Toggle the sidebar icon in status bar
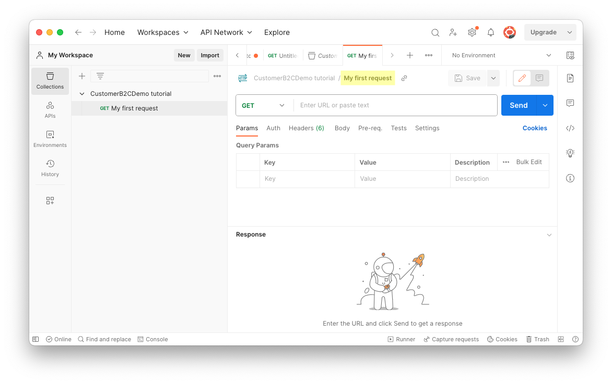Image resolution: width=612 pixels, height=384 pixels. tap(36, 339)
